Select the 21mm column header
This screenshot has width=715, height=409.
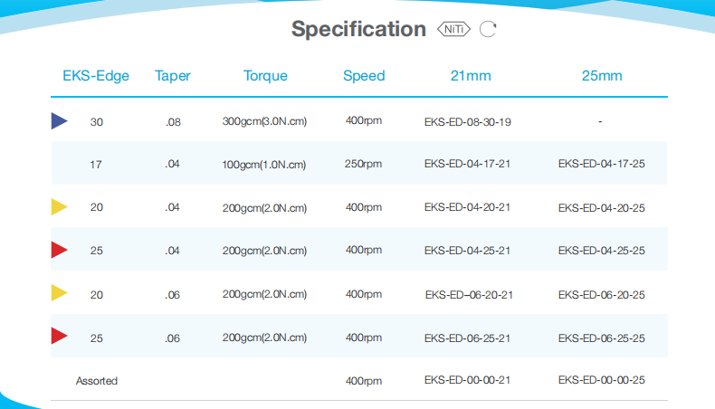click(471, 76)
